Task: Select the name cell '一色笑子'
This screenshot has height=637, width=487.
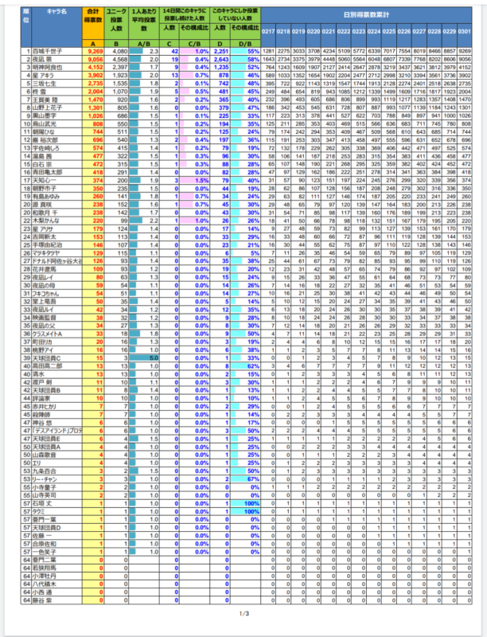Action: coord(56,552)
